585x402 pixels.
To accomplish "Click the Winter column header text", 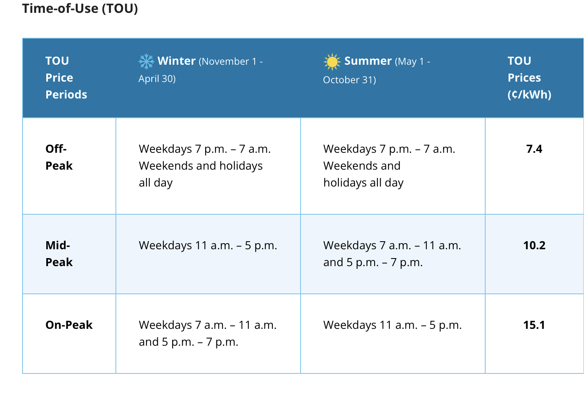I will click(x=201, y=70).
